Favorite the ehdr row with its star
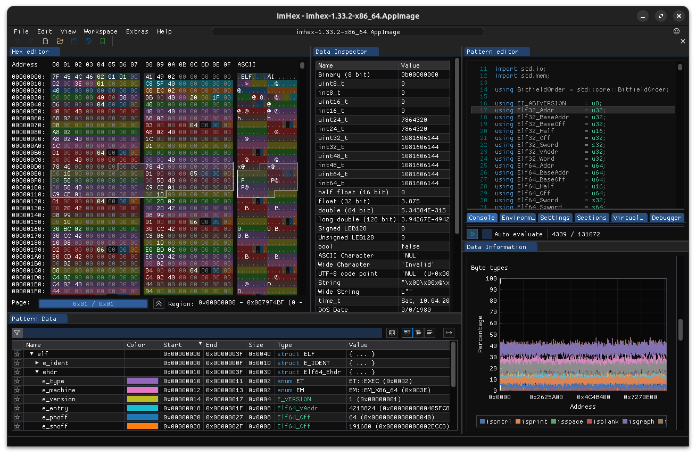 click(18, 372)
